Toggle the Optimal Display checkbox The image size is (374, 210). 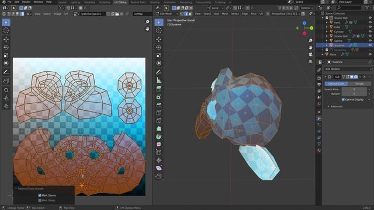[343, 100]
